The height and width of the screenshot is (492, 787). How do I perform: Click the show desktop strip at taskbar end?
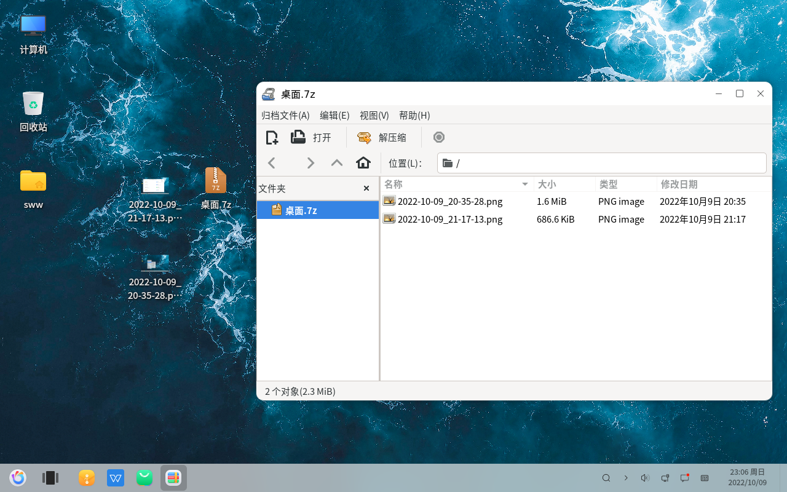[783, 478]
